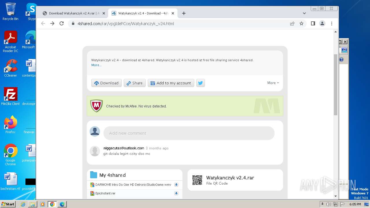Expand the More dropdown beside share buttons
The width and height of the screenshot is (370, 208).
pos(273,83)
